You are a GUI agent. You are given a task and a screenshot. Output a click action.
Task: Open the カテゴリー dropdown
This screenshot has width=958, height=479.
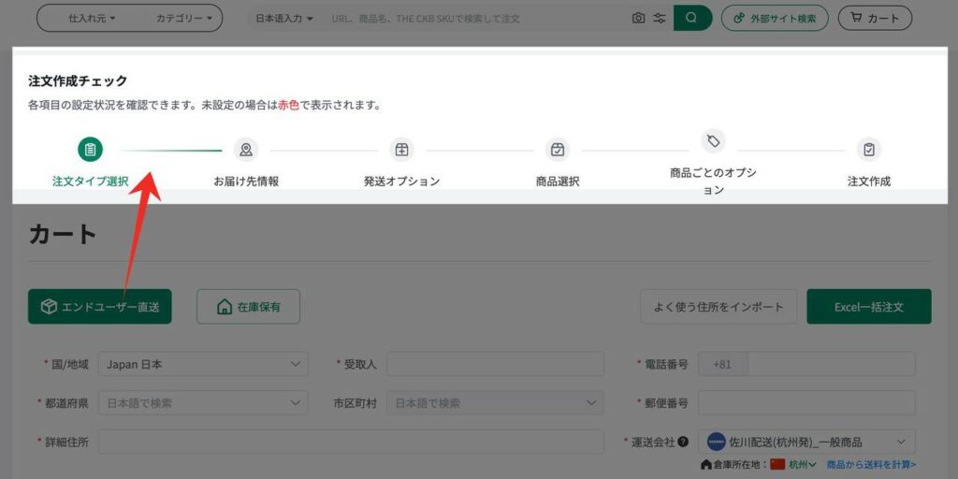coord(184,19)
